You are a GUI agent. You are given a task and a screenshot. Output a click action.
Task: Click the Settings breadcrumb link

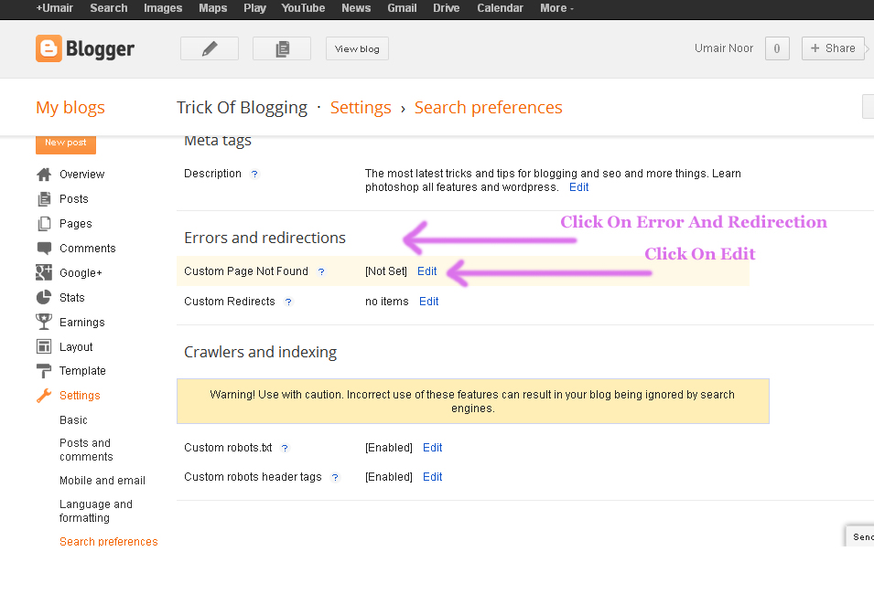[x=361, y=108]
